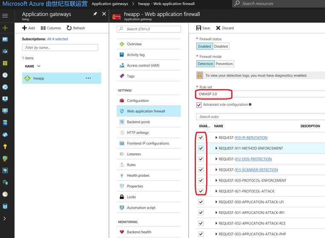
Task: Expand the REQUEST-910-IP-REPUTATION rule group
Action: [216, 138]
